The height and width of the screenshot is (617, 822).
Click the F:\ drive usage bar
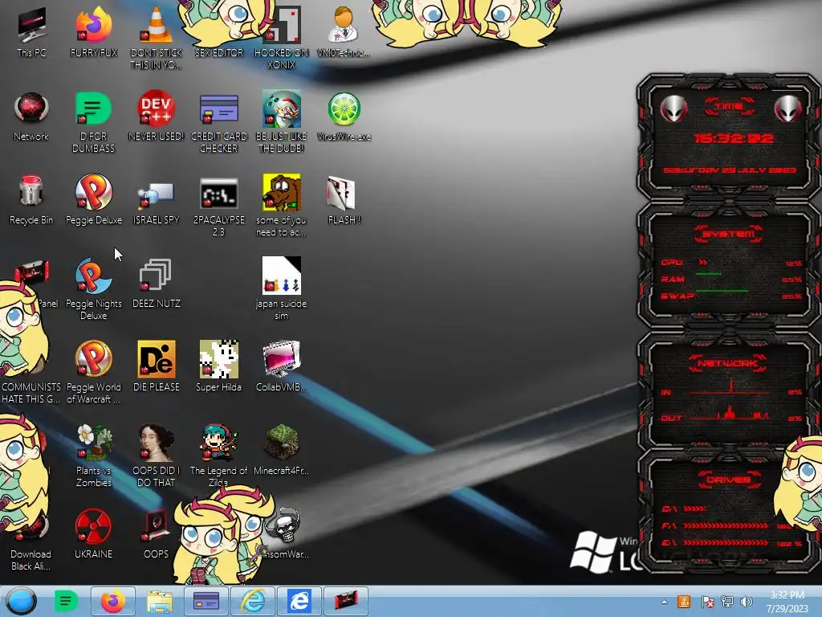[x=727, y=525]
